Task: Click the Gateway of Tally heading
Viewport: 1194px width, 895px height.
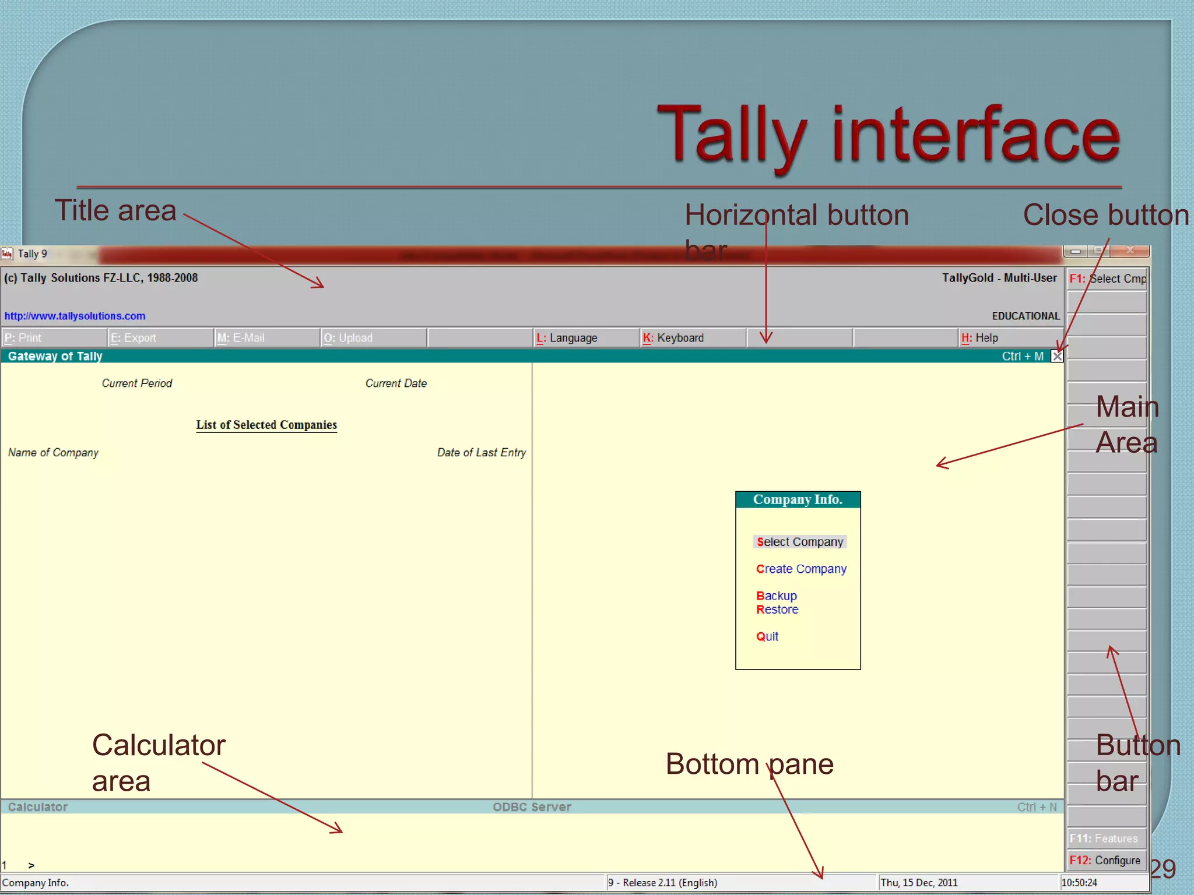Action: click(x=55, y=356)
